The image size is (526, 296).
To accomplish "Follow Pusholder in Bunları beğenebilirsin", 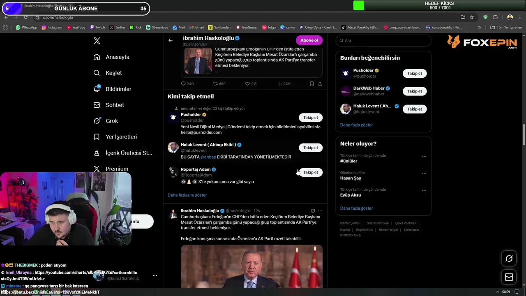I will click(x=415, y=74).
